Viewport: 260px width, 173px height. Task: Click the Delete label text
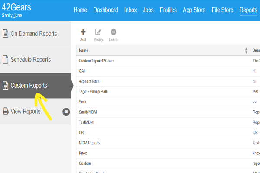(x=114, y=39)
